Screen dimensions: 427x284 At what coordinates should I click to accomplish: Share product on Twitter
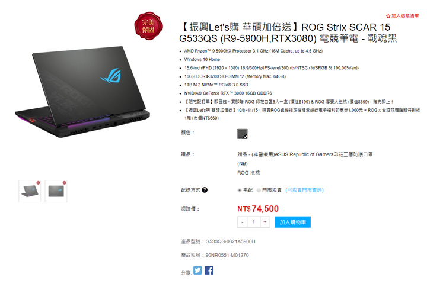point(197,270)
